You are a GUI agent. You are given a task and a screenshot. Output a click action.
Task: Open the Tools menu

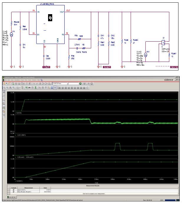point(29,80)
